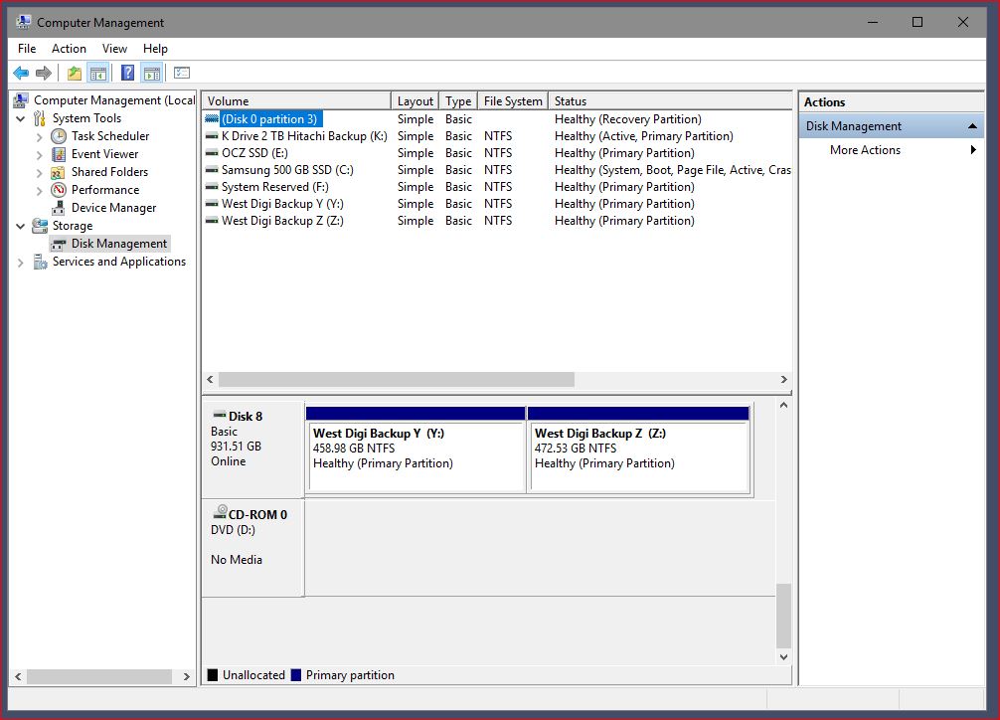This screenshot has height=720, width=1000.
Task: Collapse the System Tools tree node
Action: 21,118
